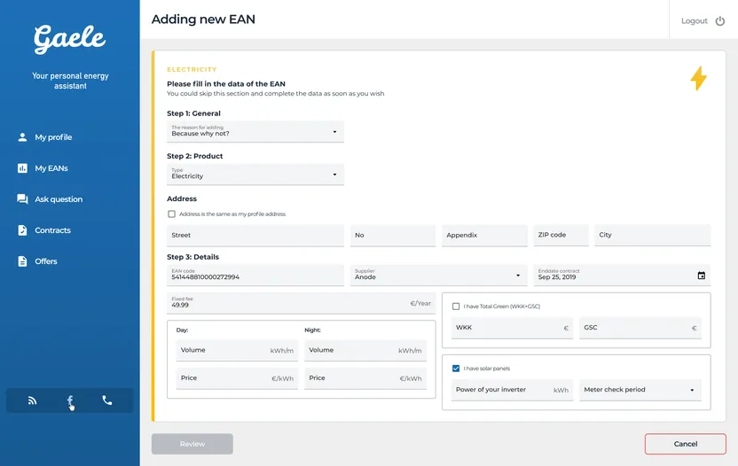Click the Offers document icon
The image size is (738, 466).
tap(22, 261)
